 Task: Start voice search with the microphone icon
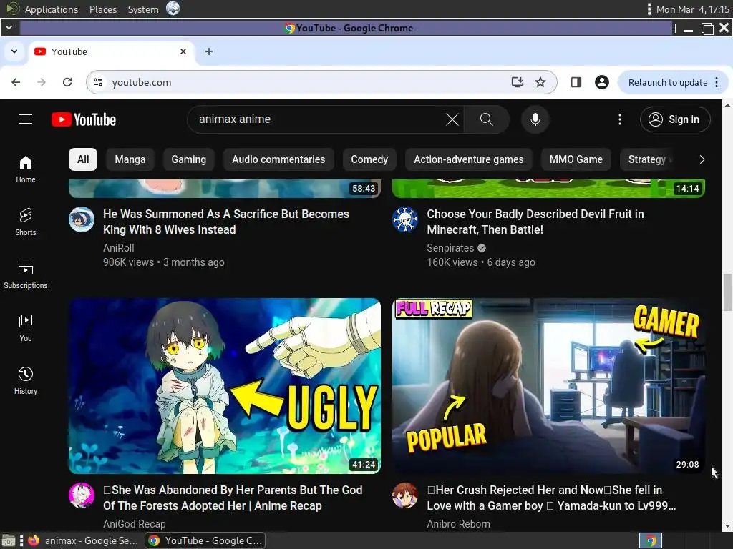pos(535,119)
